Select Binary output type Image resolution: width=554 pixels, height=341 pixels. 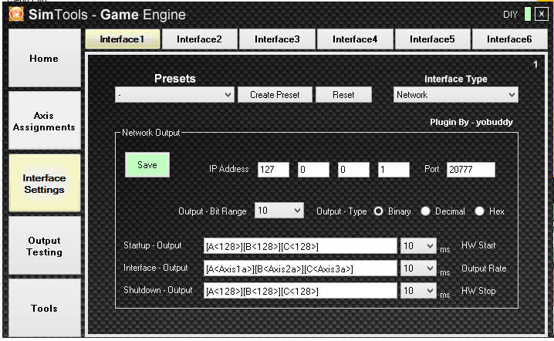click(x=379, y=211)
